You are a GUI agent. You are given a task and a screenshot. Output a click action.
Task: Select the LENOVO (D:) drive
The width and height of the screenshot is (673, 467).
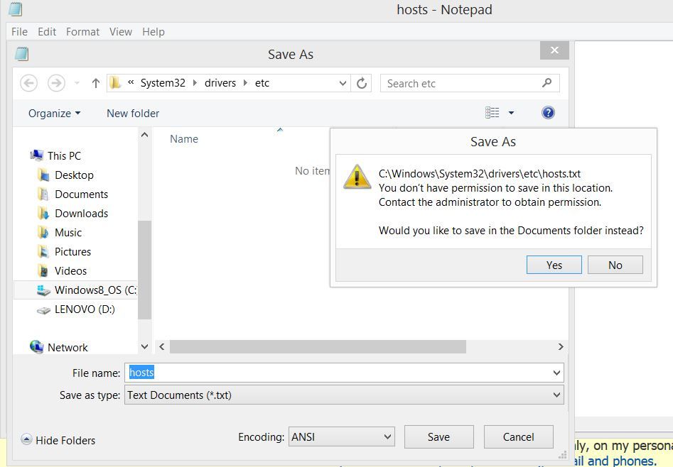(84, 309)
